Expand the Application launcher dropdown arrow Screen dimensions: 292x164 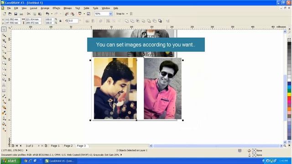tap(84, 14)
